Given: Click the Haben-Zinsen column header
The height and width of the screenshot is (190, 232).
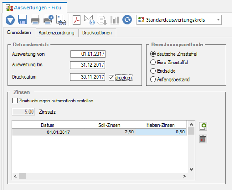Looking at the screenshot, I should click(x=161, y=125).
